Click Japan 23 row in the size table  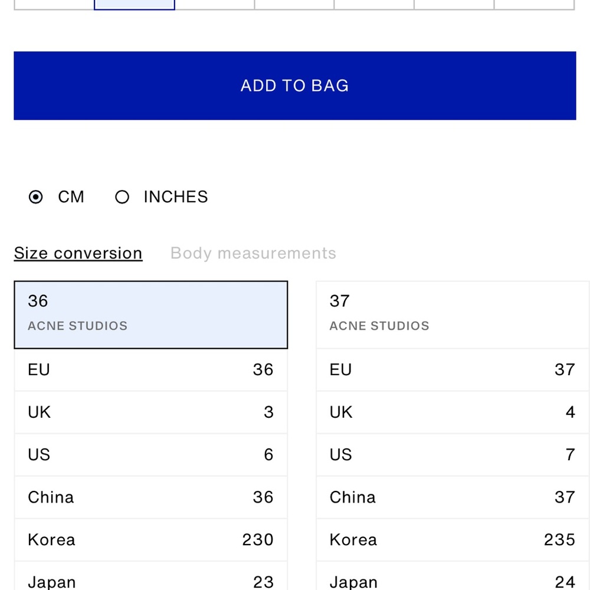pos(151,576)
